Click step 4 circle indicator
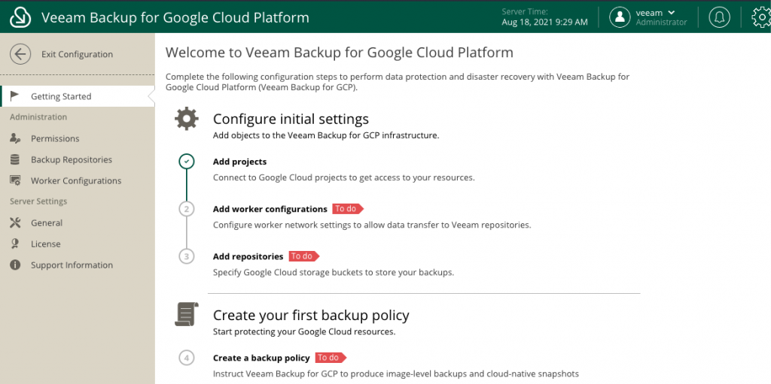This screenshot has width=771, height=384. (x=187, y=358)
